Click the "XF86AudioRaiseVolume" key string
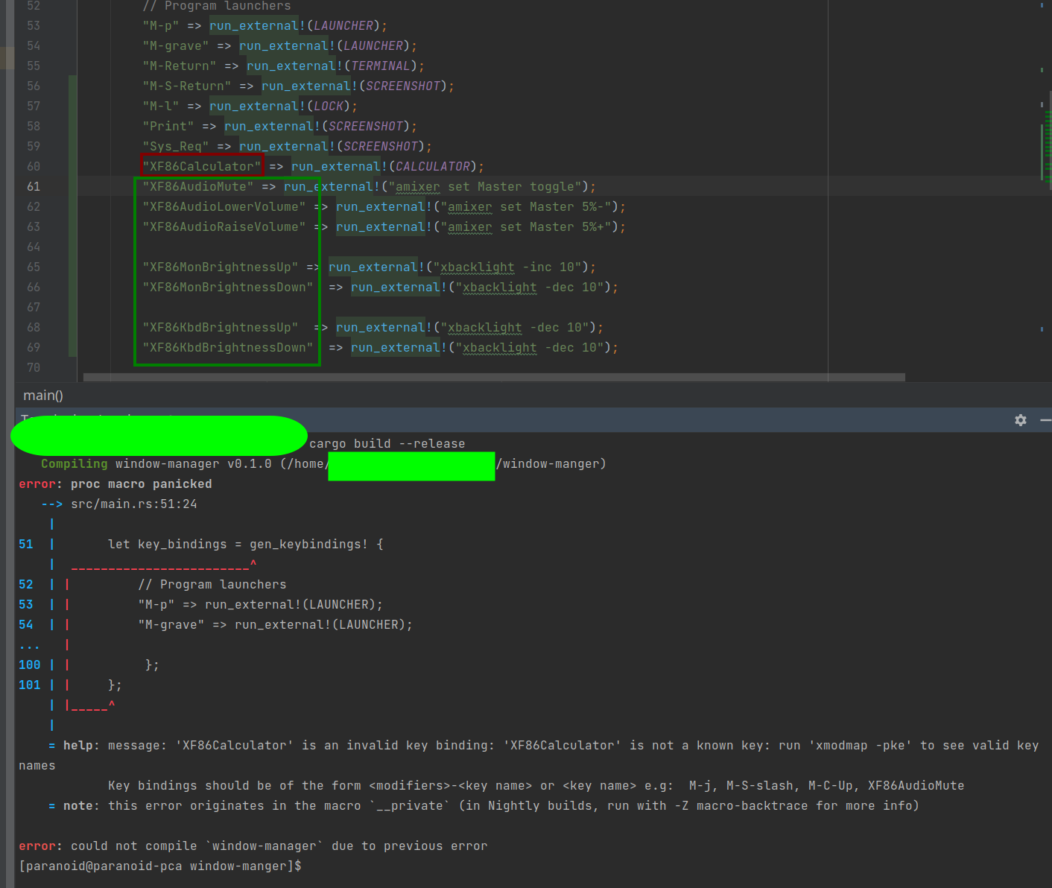Viewport: 1052px width, 888px height. (224, 227)
